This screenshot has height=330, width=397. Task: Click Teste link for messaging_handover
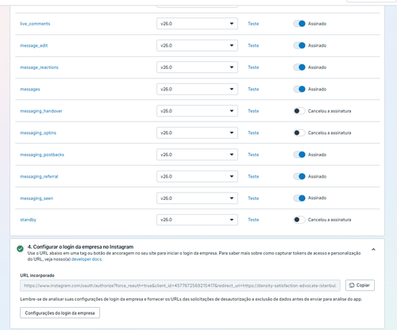click(x=253, y=111)
